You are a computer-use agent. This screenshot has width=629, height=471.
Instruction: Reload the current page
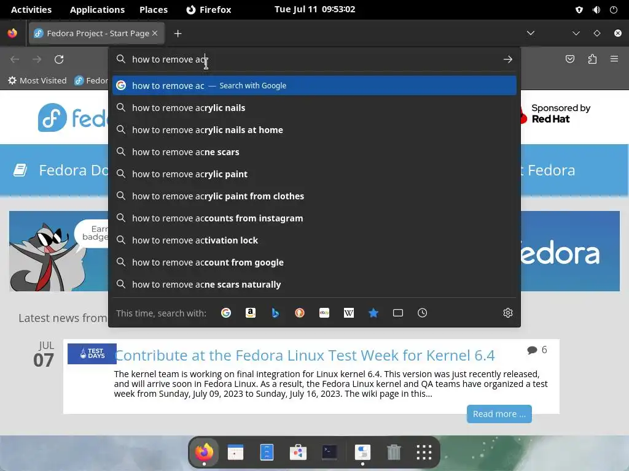pyautogui.click(x=59, y=59)
